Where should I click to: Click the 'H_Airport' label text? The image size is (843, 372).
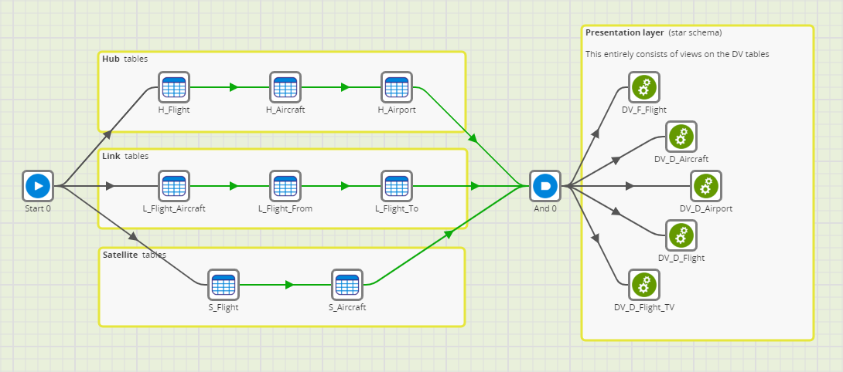[397, 110]
